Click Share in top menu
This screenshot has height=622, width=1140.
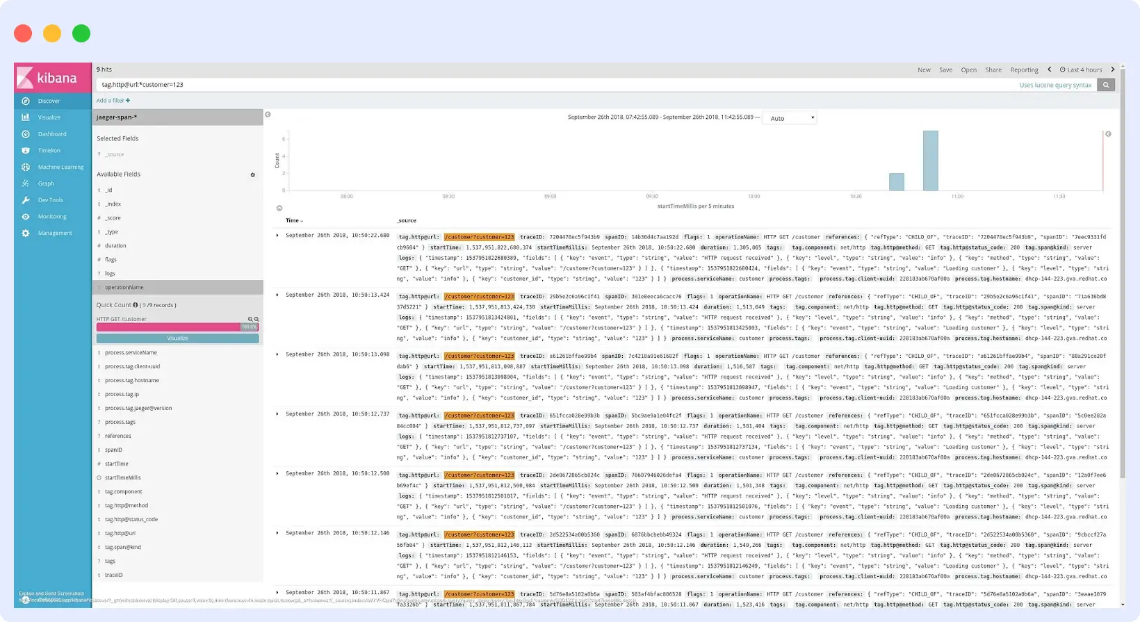click(993, 70)
